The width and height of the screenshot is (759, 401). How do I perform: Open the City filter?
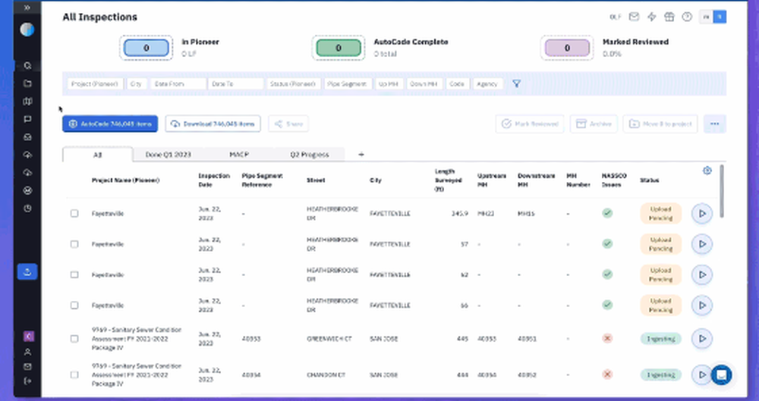pyautogui.click(x=137, y=83)
